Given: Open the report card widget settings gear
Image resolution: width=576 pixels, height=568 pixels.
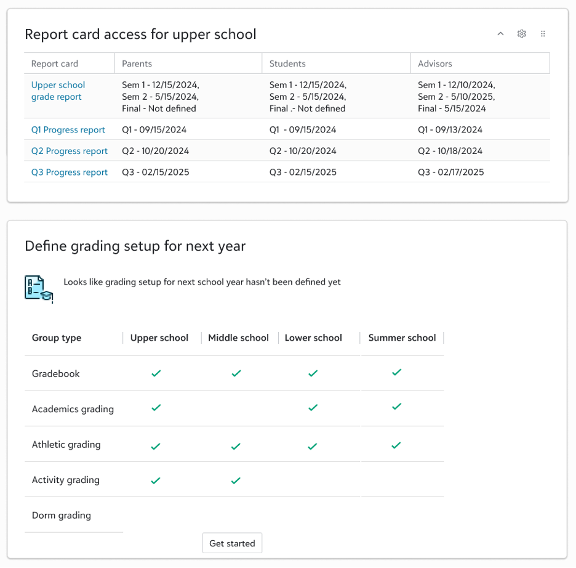Looking at the screenshot, I should (x=522, y=34).
